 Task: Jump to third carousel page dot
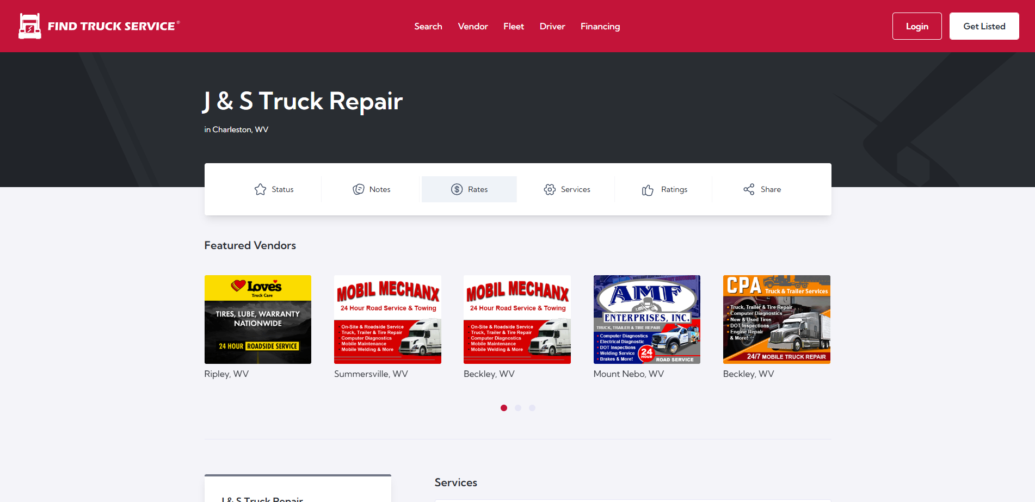pos(532,408)
